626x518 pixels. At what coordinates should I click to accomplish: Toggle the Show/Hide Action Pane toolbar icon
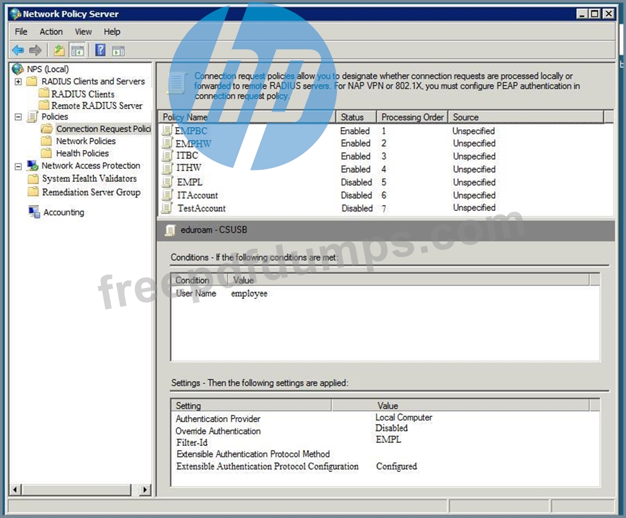pyautogui.click(x=118, y=50)
